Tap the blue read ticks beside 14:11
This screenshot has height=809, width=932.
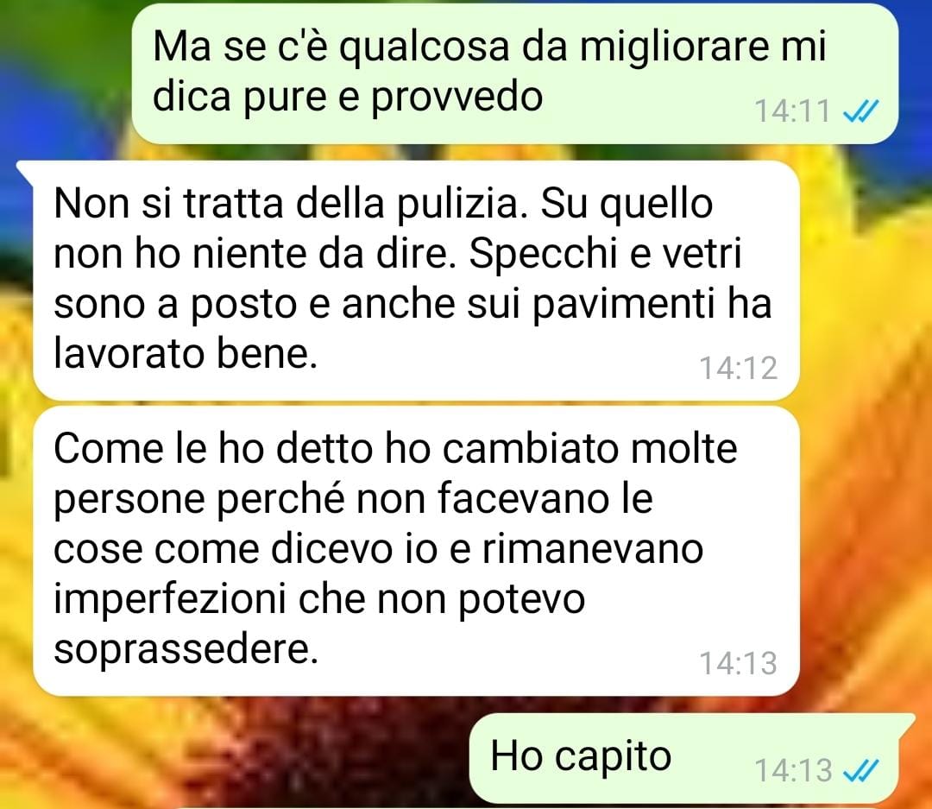(861, 111)
